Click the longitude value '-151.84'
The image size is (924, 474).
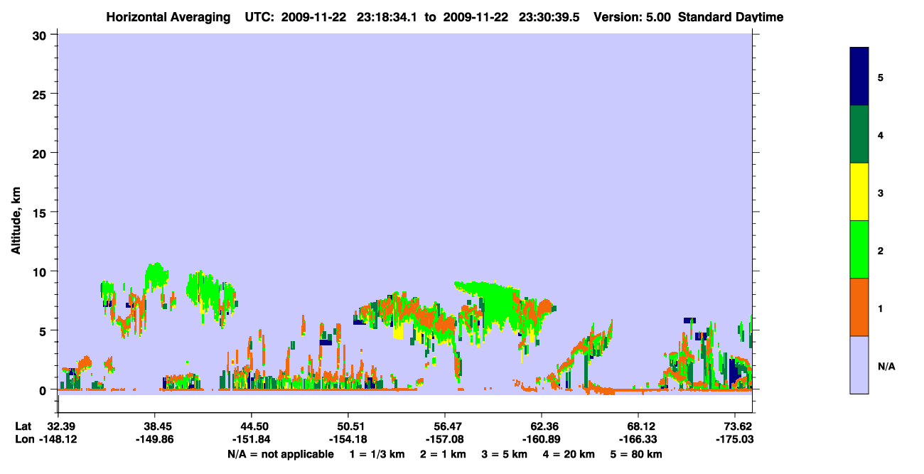point(252,439)
